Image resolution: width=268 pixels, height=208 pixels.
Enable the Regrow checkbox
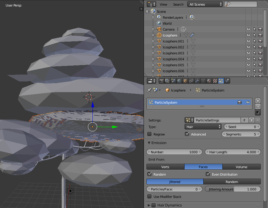coord(149,134)
